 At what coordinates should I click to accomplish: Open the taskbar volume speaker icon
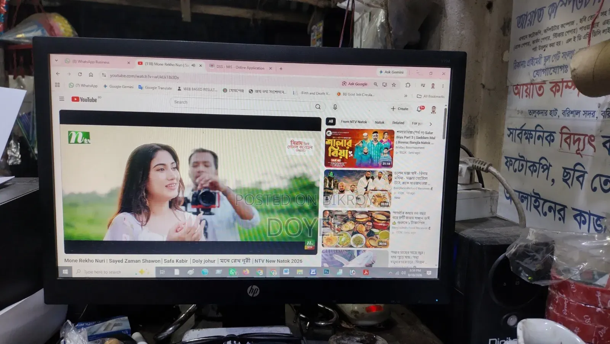(403, 273)
